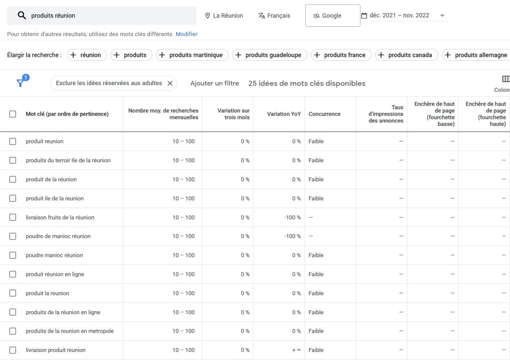
Task: Select the Google search network icon
Action: [x=316, y=15]
